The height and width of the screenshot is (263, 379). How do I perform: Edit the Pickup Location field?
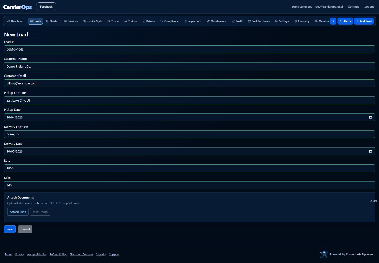tap(189, 100)
